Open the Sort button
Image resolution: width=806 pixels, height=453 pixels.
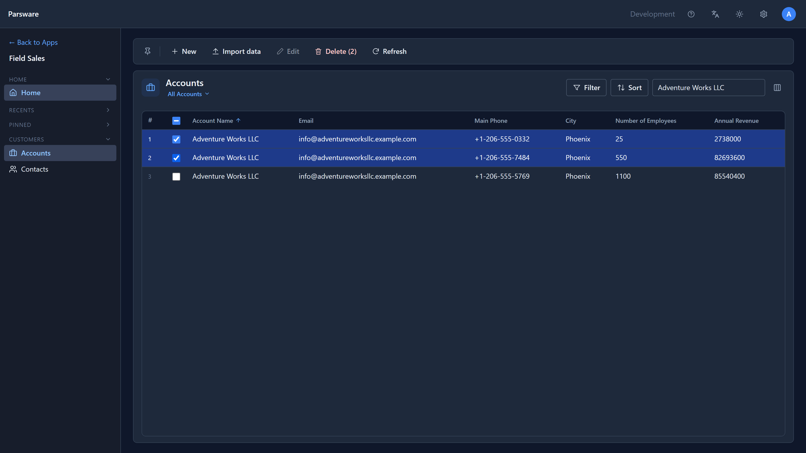tap(629, 88)
